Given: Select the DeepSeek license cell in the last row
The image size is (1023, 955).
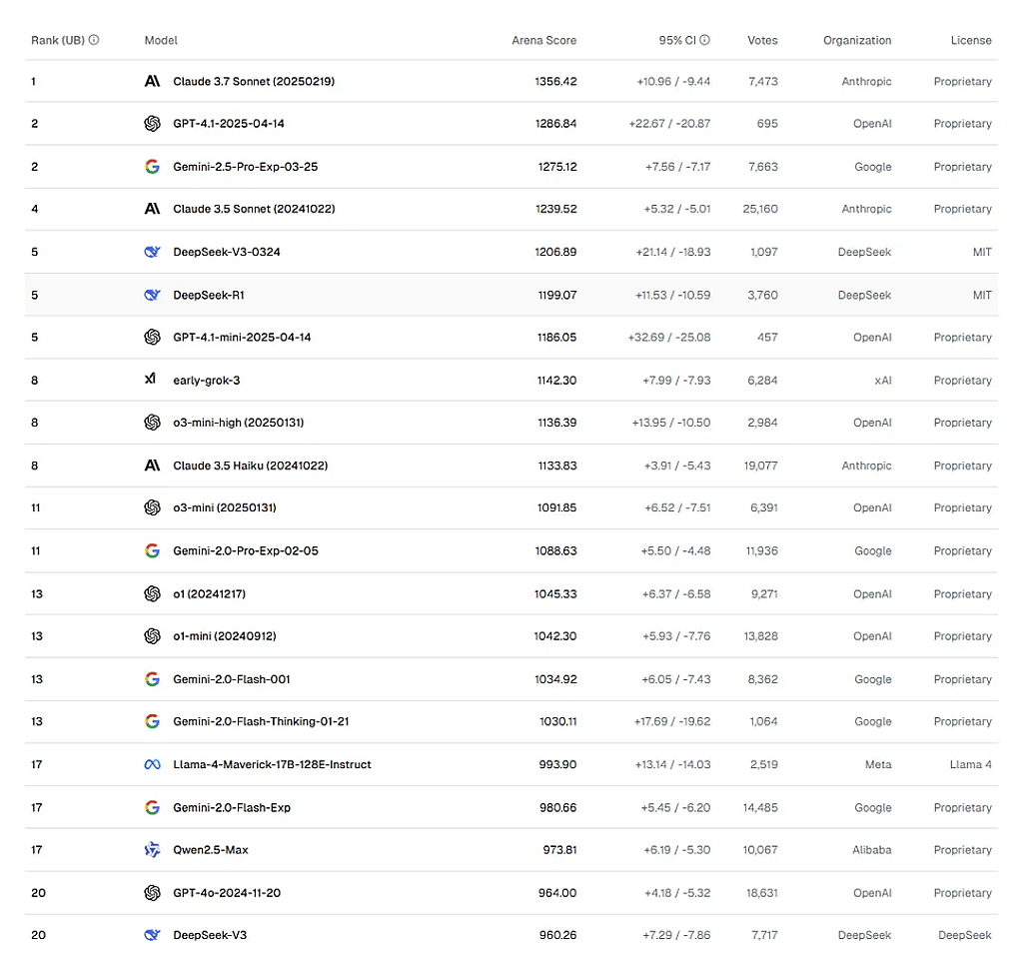Looking at the screenshot, I should coord(965,935).
